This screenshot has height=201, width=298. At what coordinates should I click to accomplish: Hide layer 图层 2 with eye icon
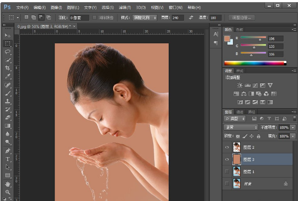coord(227,147)
